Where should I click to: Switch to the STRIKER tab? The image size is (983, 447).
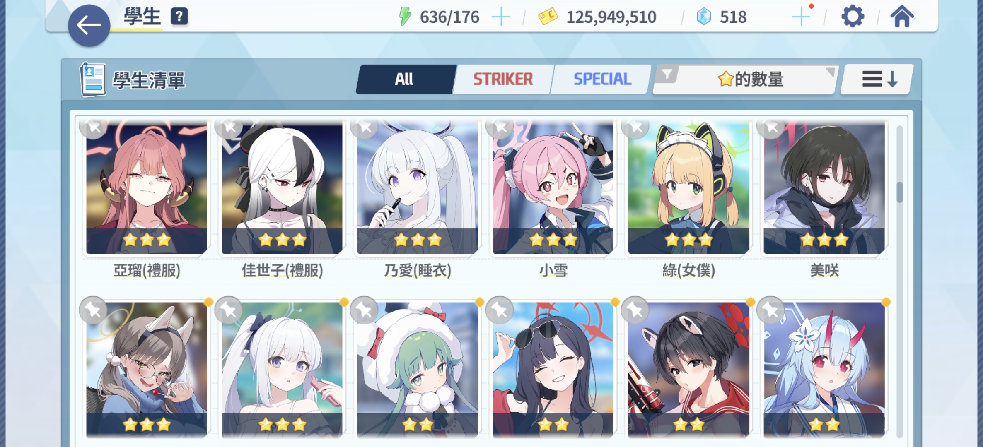tap(503, 79)
